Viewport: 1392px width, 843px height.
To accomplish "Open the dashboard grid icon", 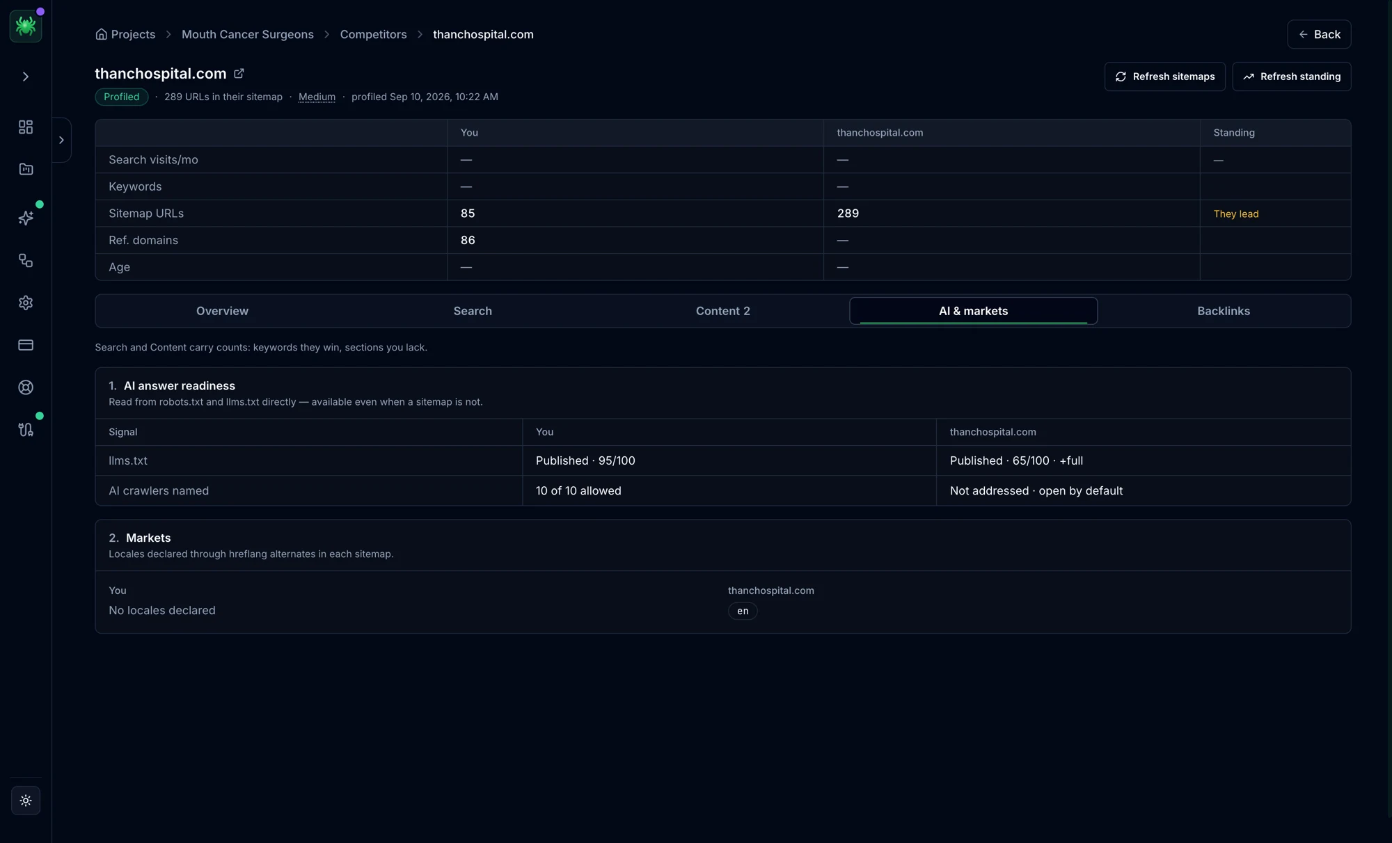I will (x=26, y=127).
